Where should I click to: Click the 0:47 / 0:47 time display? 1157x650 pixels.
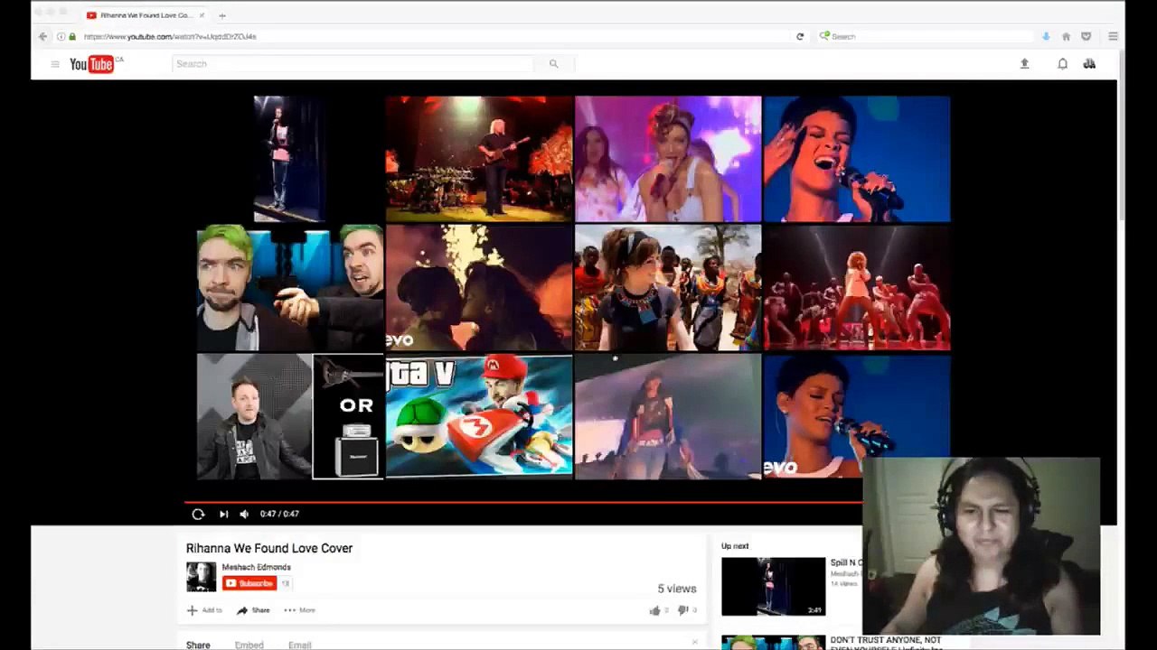point(279,515)
